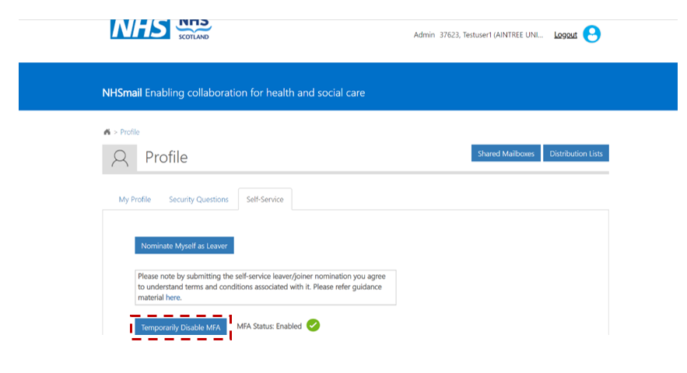Switch to the My Profile tab

click(x=135, y=199)
